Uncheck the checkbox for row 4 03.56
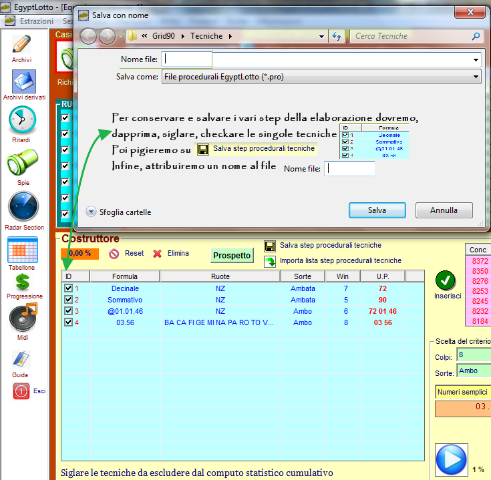Viewport: 491px width, 480px height. 69,322
